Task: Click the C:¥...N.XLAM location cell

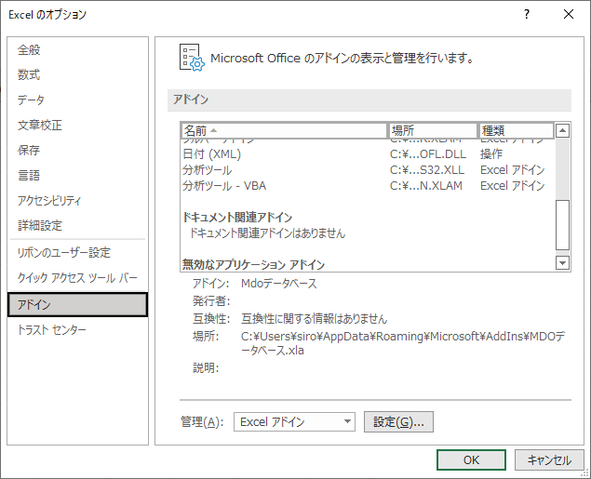Action: click(x=426, y=186)
